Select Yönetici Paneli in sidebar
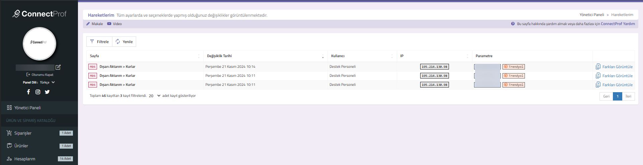Screen dimensions: 643x165 [27, 108]
